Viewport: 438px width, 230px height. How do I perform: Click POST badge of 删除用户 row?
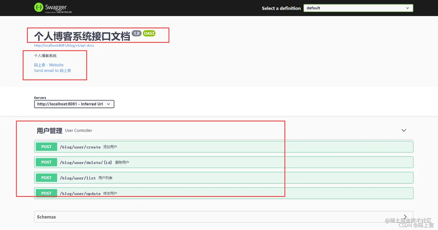(x=46, y=162)
